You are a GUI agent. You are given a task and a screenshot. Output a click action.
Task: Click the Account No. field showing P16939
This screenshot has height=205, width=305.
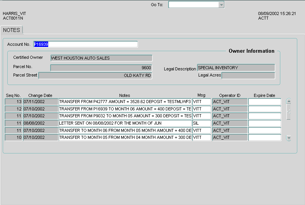(x=85, y=44)
